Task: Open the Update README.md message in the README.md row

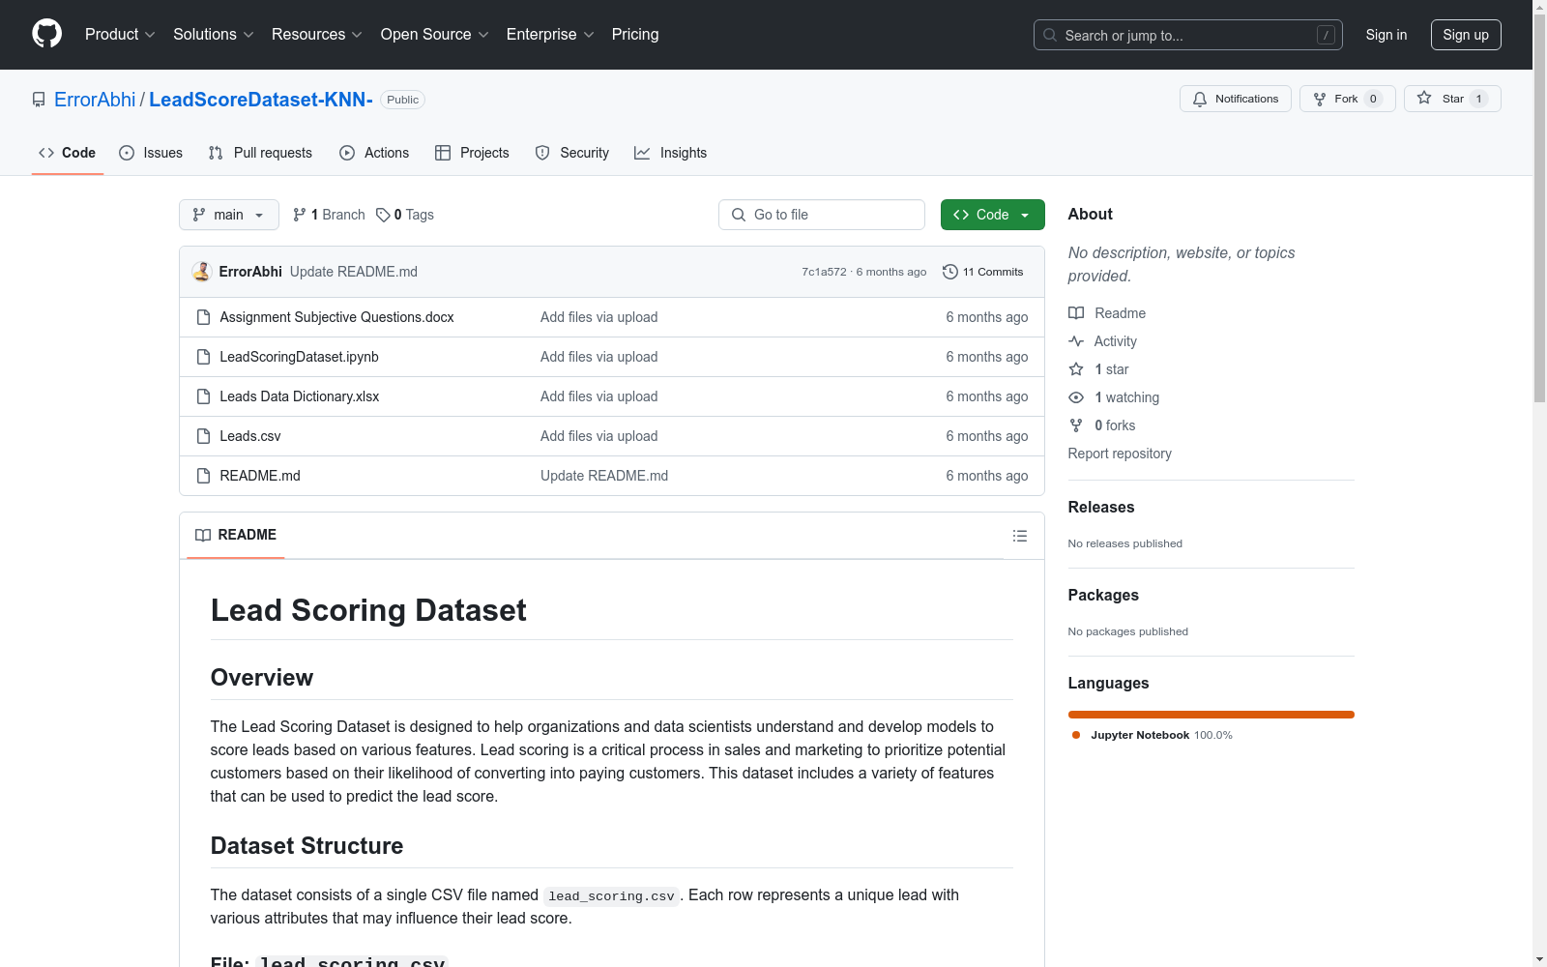Action: click(604, 476)
